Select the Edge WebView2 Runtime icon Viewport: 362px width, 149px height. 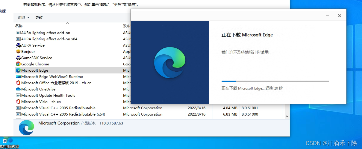tap(18, 77)
